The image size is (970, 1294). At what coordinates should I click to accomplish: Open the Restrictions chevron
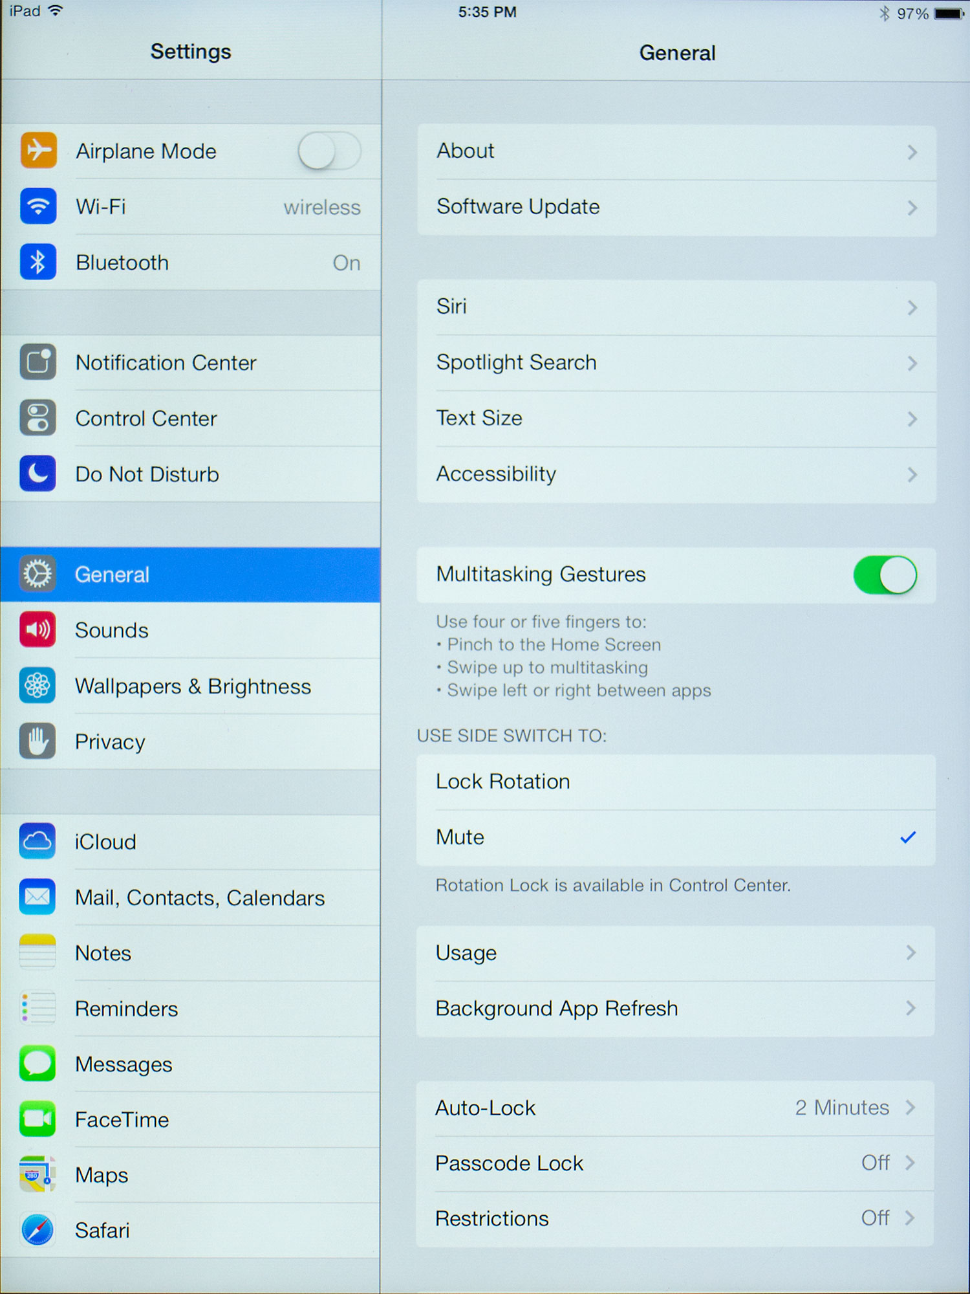tap(910, 1218)
